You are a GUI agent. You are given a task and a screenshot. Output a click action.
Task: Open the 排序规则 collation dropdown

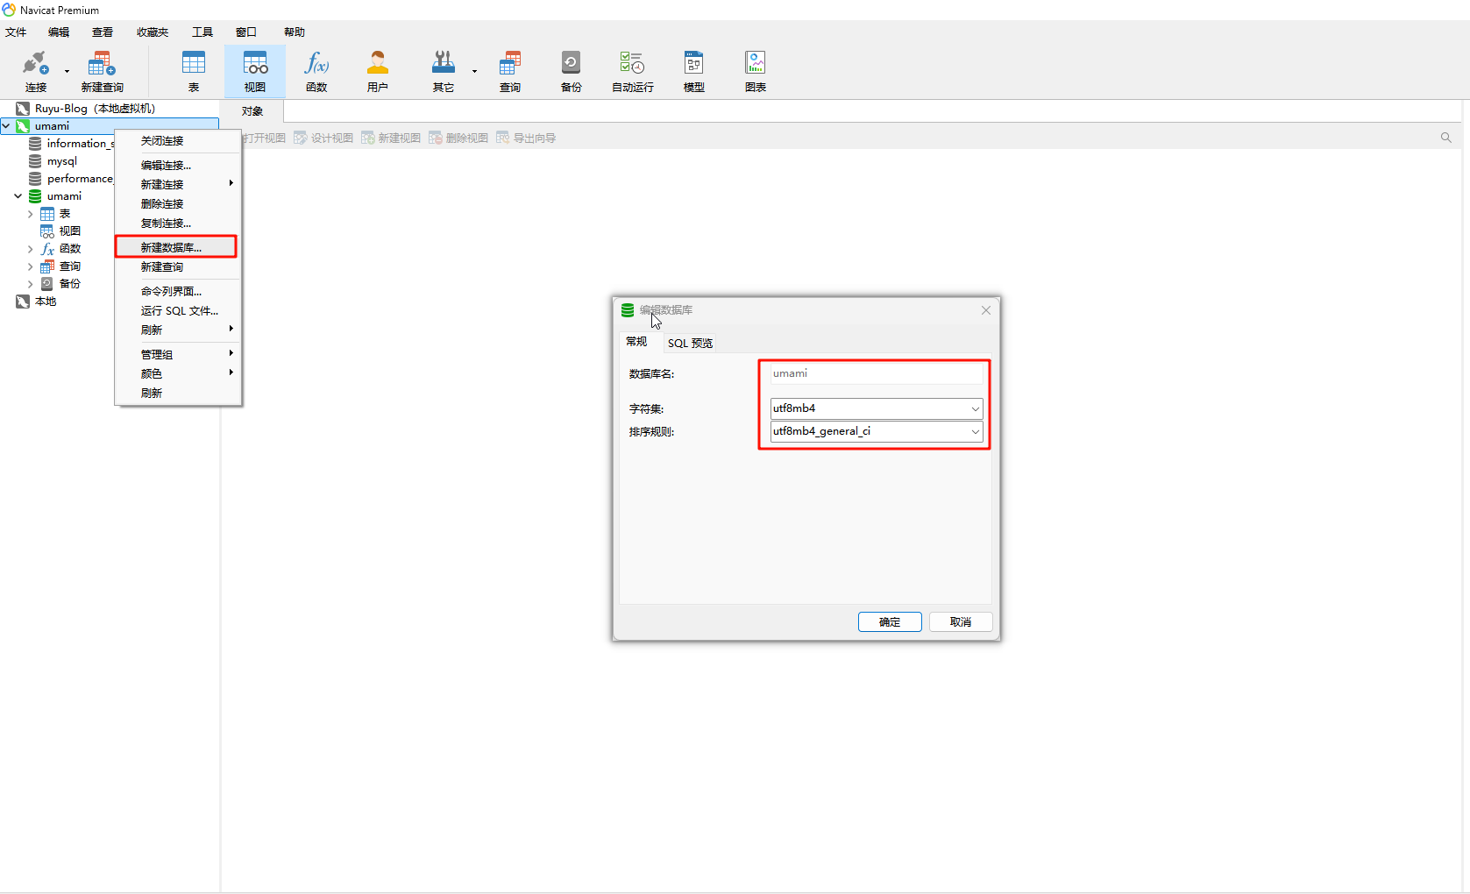click(x=975, y=431)
